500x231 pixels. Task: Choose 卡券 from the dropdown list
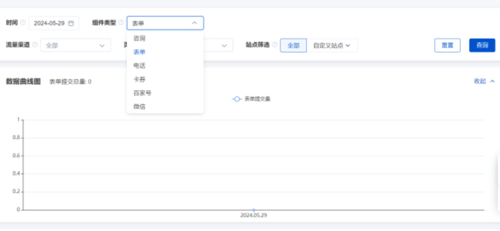pos(139,79)
